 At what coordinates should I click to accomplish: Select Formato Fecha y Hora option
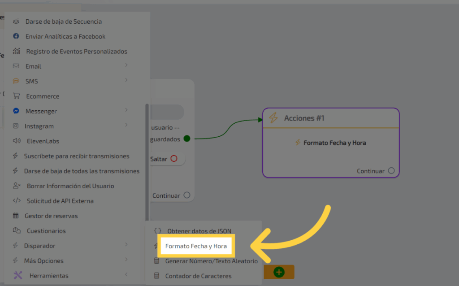pos(196,246)
